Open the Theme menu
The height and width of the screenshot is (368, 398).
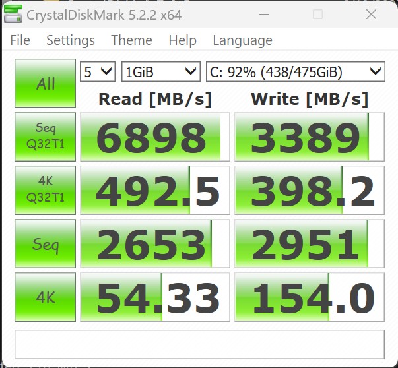tap(131, 40)
